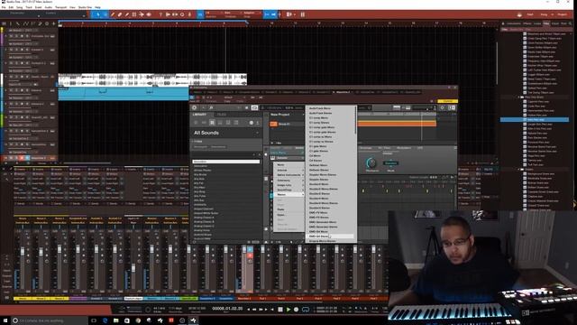Open the Maschine logo menu icon
The width and height of the screenshot is (577, 325).
pos(195,107)
